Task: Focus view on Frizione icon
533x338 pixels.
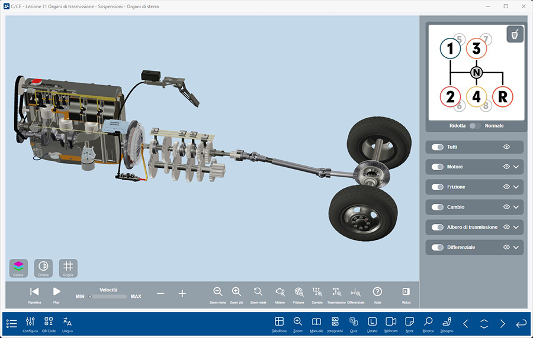Action: pyautogui.click(x=298, y=291)
